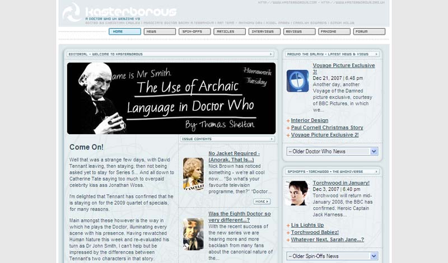Click the Kasterborous swirl logo
The width and height of the screenshot is (448, 263).
[72, 12]
